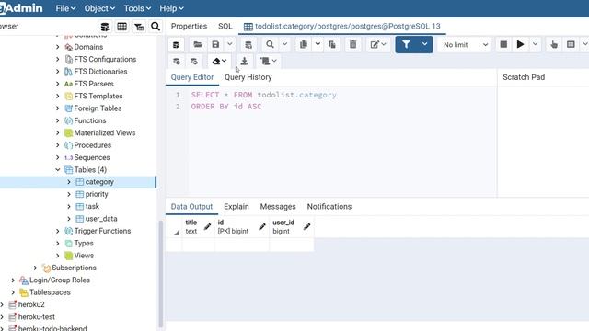Switch to the SQL tab
Viewport: 589px width, 331px height.
point(225,27)
